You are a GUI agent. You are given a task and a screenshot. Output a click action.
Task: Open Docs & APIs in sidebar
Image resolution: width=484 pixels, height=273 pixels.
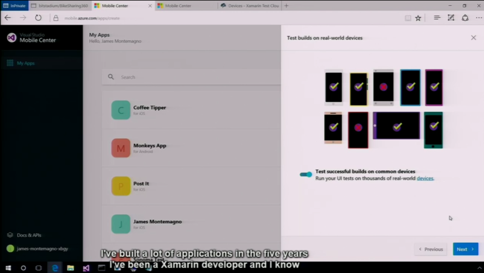pos(24,235)
